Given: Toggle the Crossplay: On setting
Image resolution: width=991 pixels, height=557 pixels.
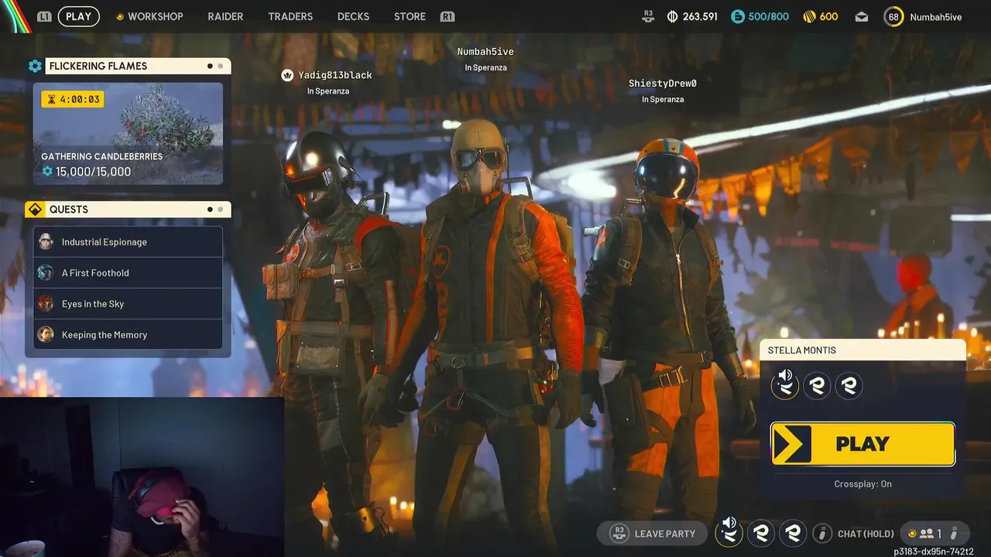Looking at the screenshot, I should (862, 484).
